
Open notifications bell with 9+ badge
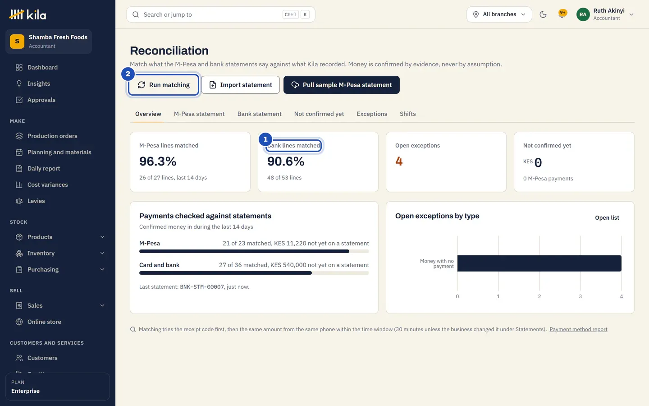click(562, 14)
